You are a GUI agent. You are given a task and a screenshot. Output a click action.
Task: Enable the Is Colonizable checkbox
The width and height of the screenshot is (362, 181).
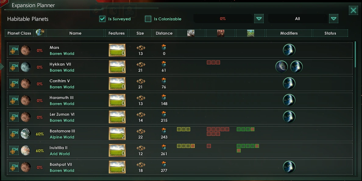(148, 19)
